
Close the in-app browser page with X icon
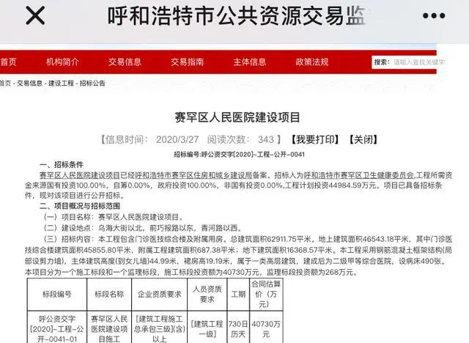[x=35, y=15]
